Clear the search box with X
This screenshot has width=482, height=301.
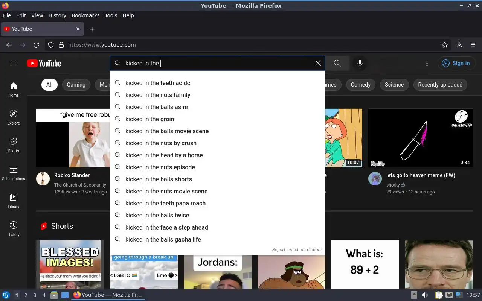coord(318,63)
